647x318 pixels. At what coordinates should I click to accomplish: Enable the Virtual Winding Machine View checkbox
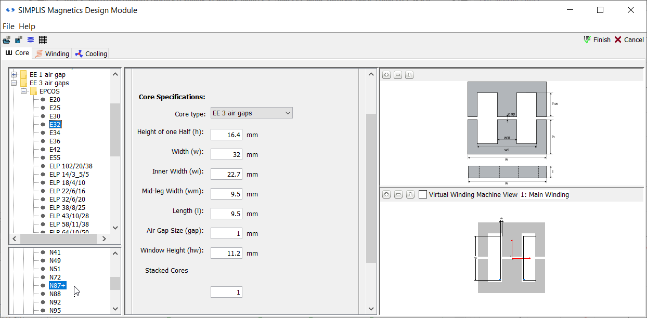pyautogui.click(x=423, y=194)
